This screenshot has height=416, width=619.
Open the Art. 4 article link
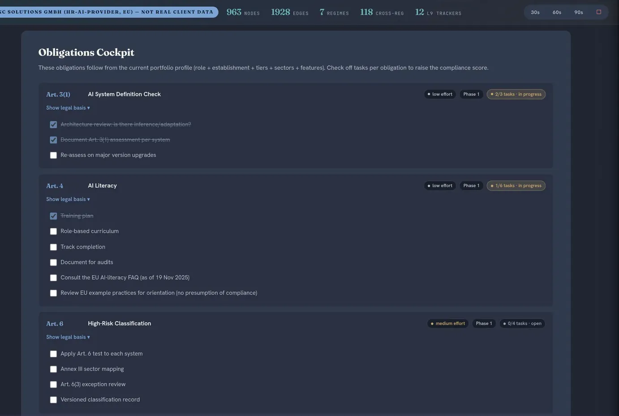click(x=55, y=186)
